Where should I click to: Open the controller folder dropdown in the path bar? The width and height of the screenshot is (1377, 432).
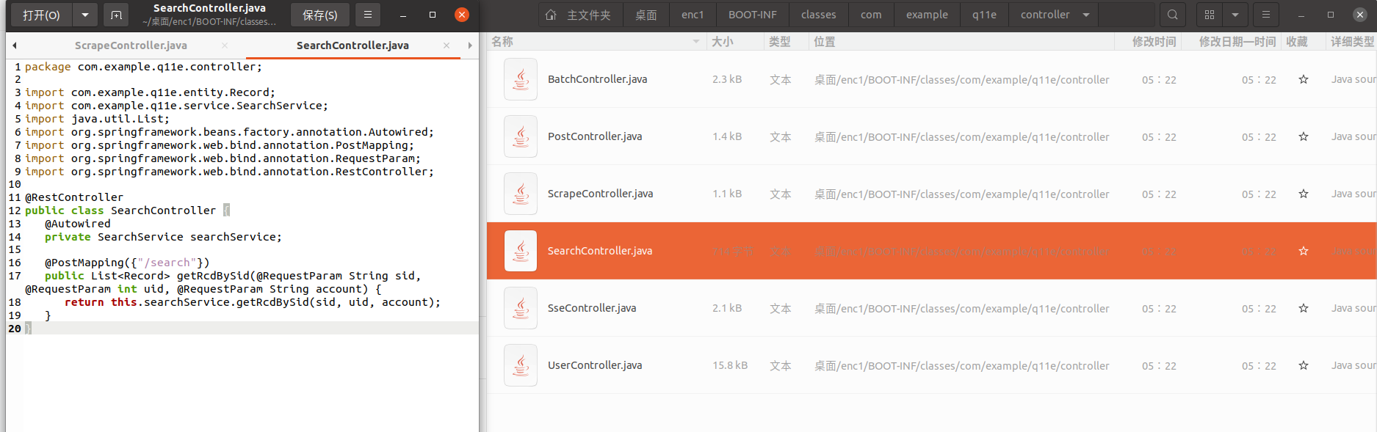tap(1086, 15)
